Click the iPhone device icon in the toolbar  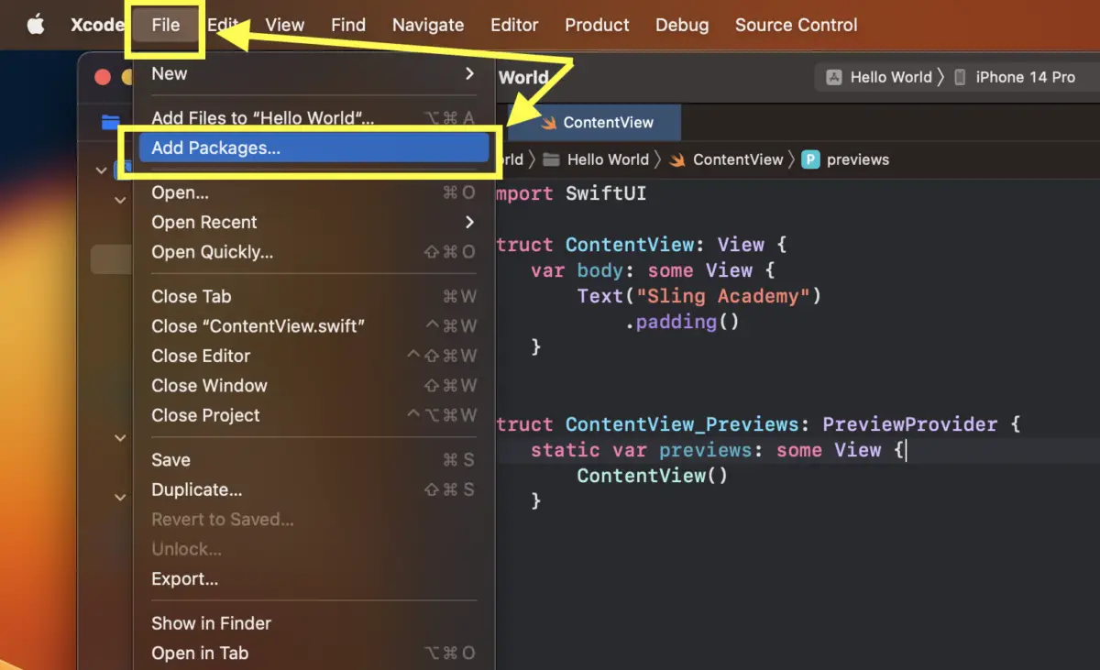pos(960,77)
